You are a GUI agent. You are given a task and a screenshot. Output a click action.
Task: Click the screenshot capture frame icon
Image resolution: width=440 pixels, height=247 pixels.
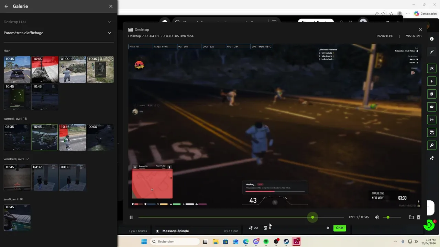coord(432,69)
